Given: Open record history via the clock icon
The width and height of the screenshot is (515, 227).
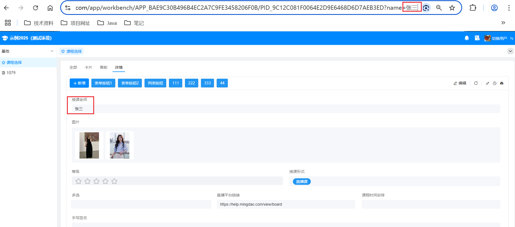Looking at the screenshot, I should pos(494,83).
